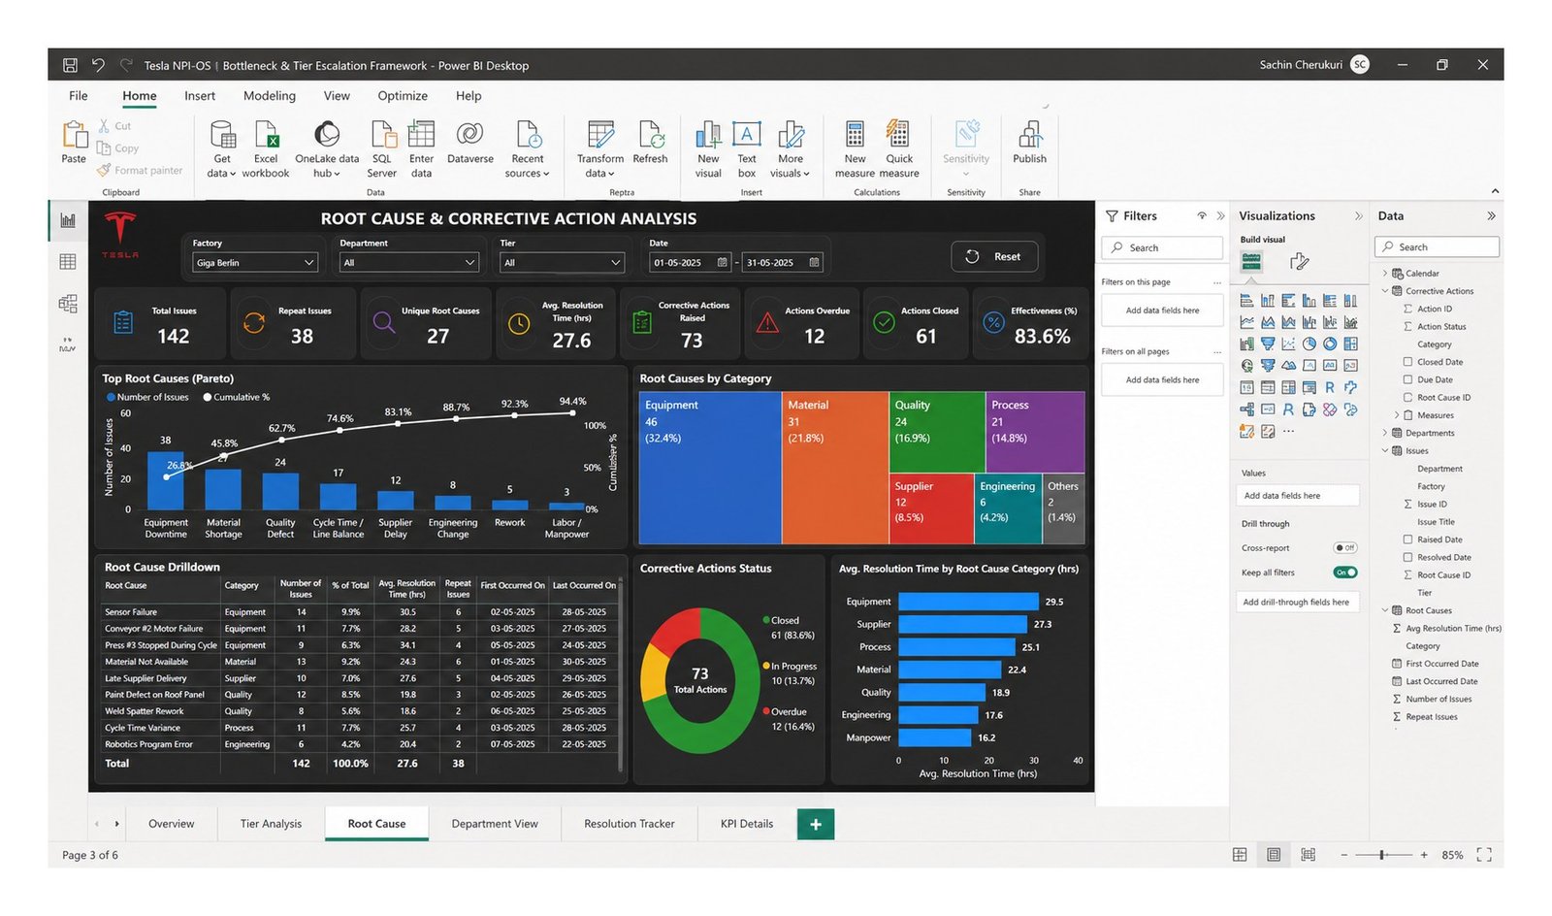This screenshot has height=916, width=1552.
Task: Add a new page with plus button
Action: click(816, 824)
